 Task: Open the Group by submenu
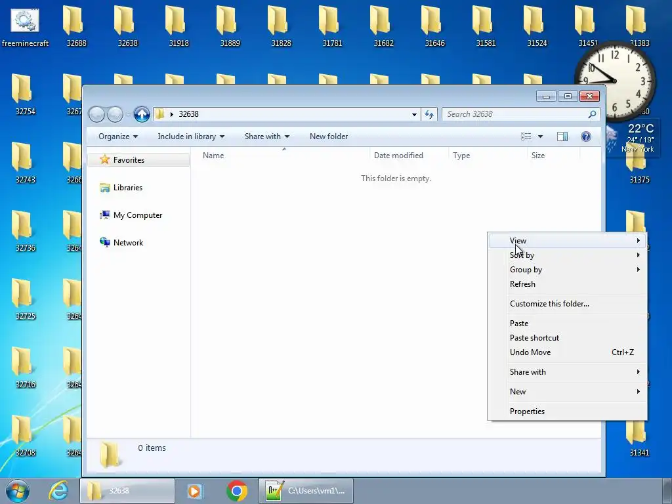tap(567, 270)
